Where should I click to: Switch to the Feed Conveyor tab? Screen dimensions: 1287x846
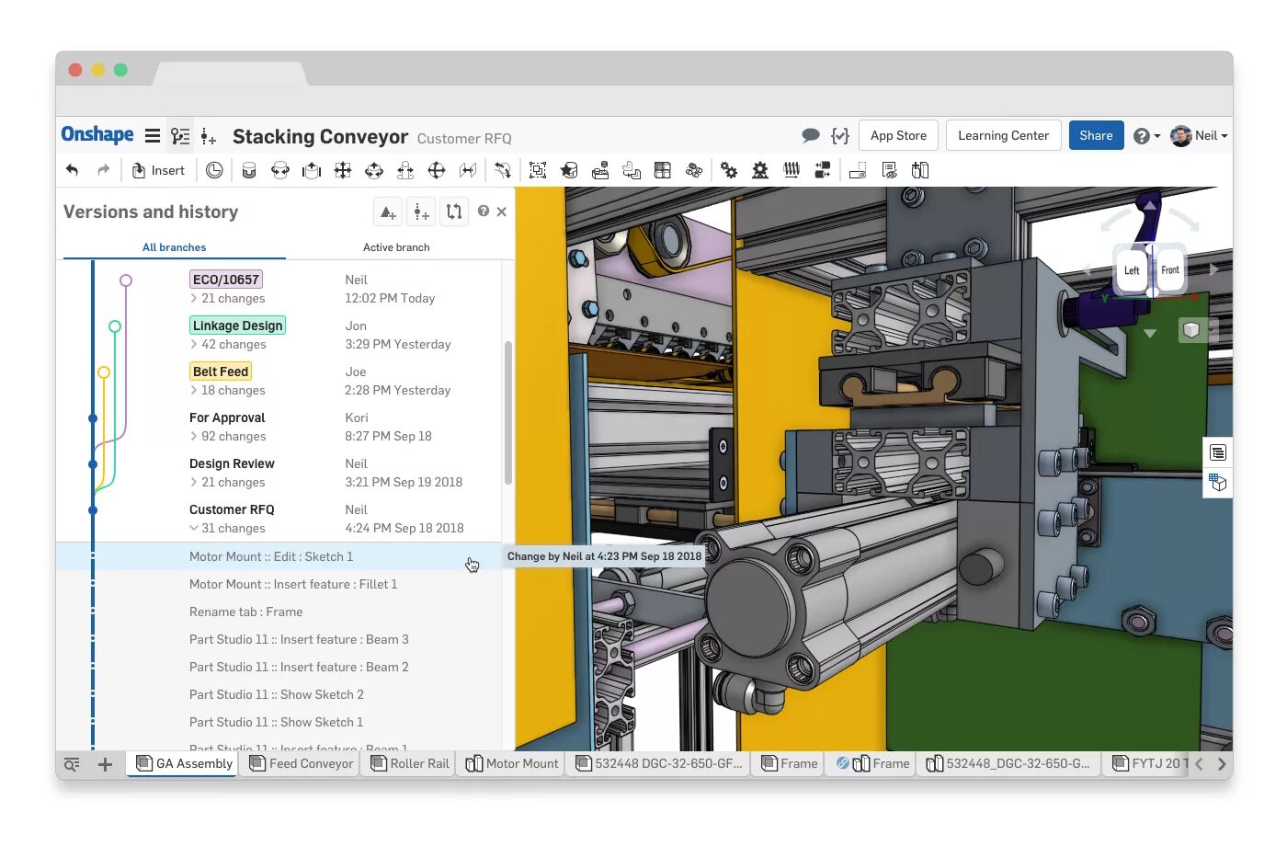(x=302, y=763)
